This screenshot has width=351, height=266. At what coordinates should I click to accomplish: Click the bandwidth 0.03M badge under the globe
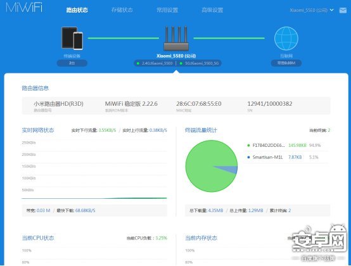286,63
